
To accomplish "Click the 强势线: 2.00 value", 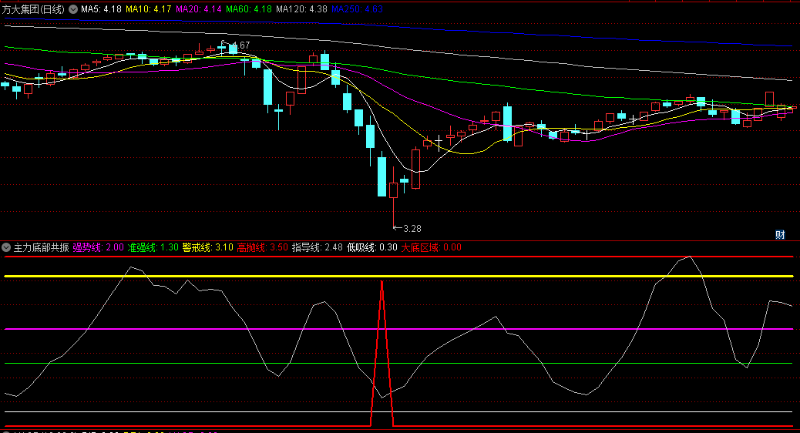I will 98,248.
